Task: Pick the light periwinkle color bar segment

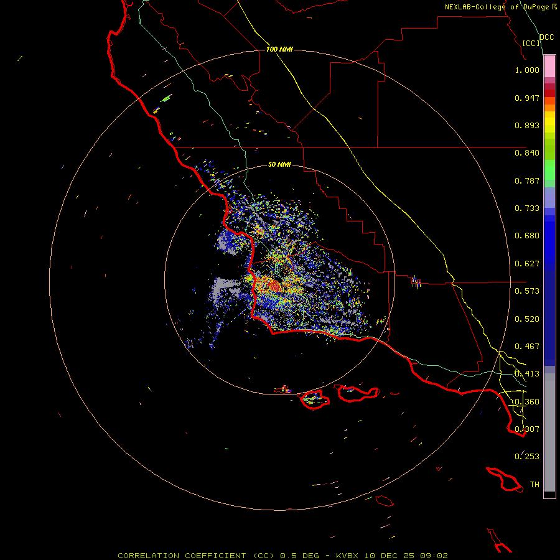Action: (549, 197)
